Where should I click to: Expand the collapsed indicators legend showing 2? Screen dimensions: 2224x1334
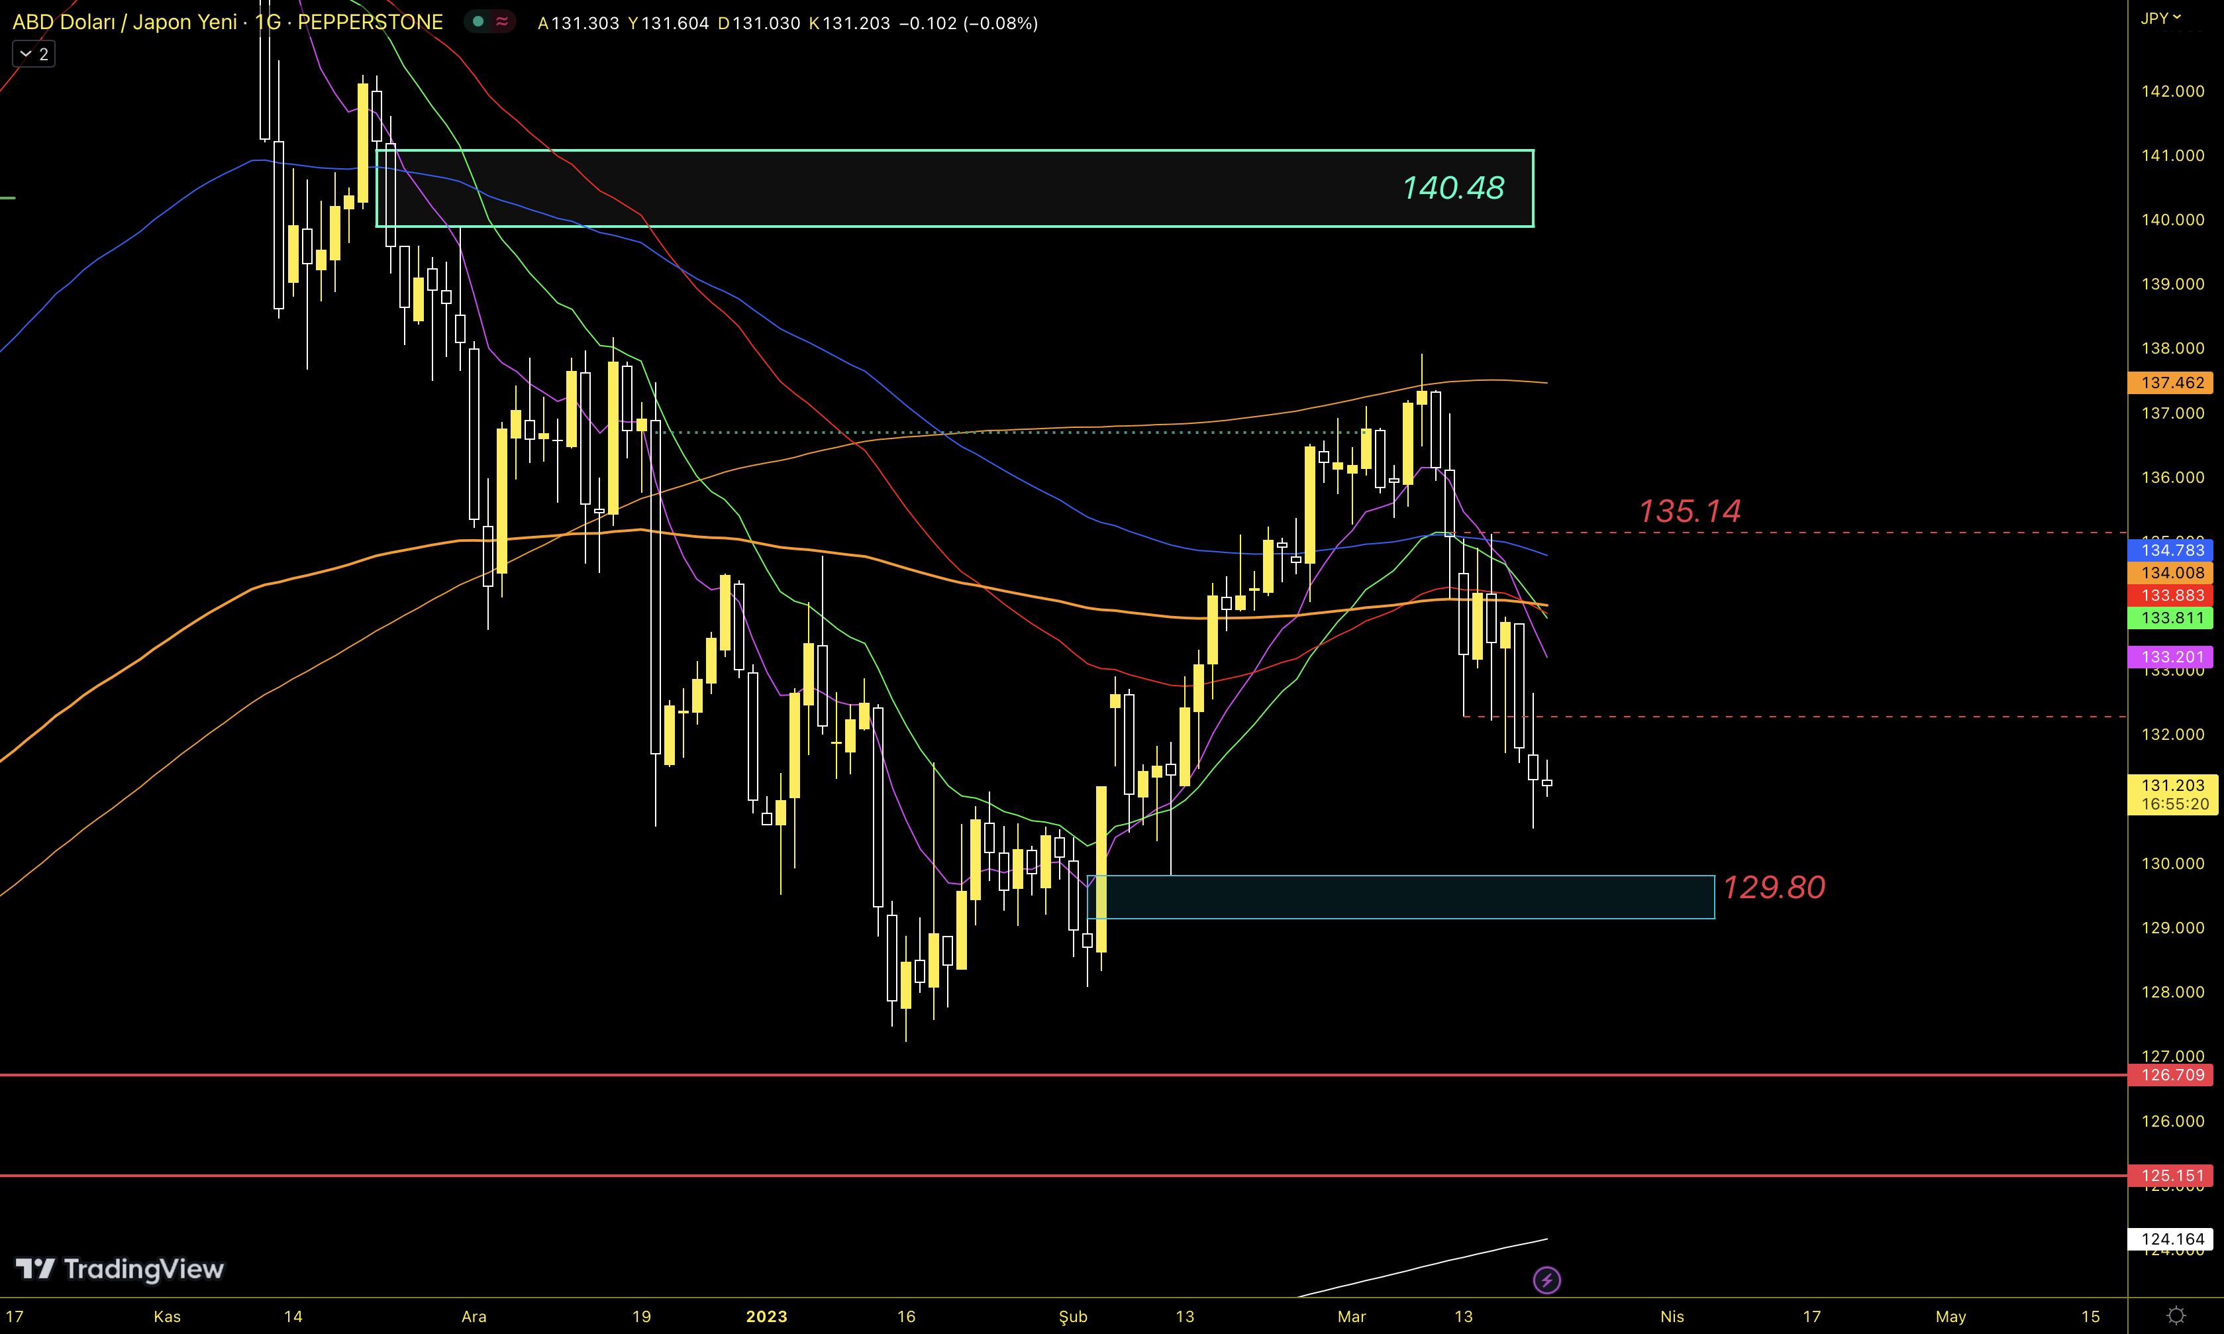(x=33, y=54)
